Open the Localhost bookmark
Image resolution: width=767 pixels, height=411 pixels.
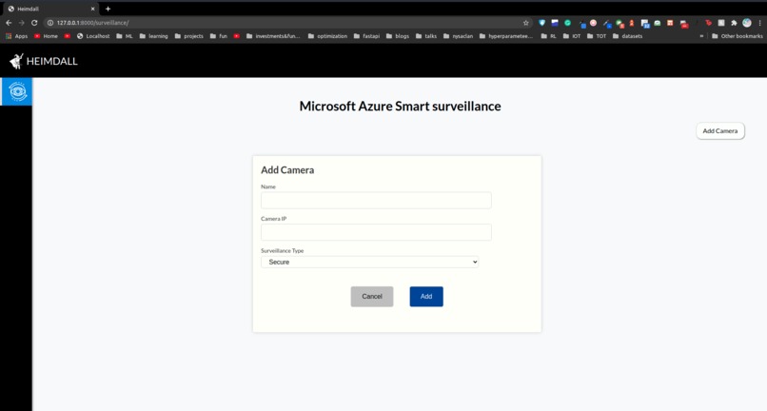(93, 36)
